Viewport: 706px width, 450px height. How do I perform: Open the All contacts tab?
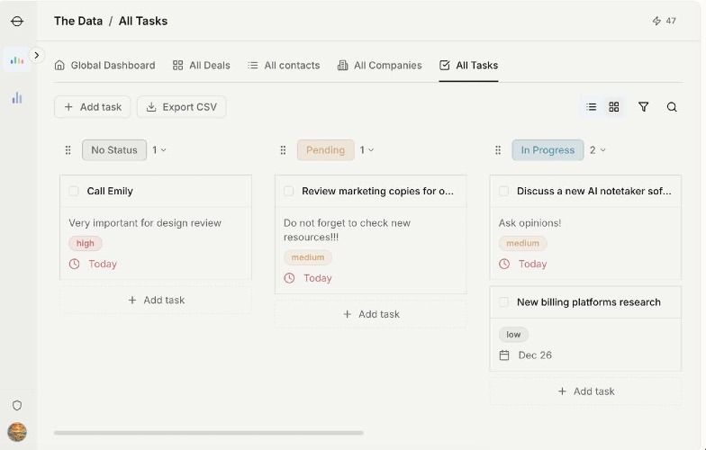pos(284,65)
